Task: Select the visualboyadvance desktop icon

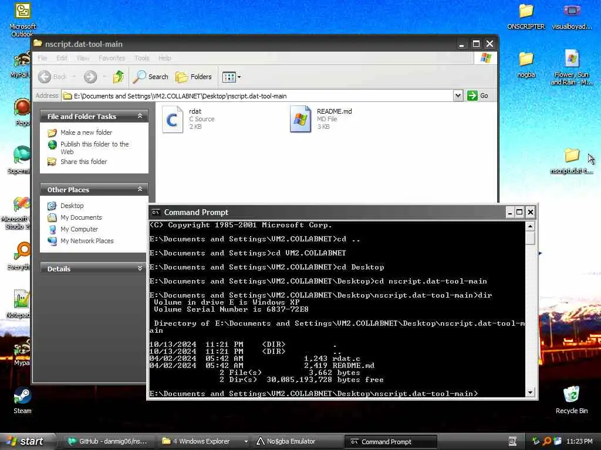Action: (x=572, y=16)
